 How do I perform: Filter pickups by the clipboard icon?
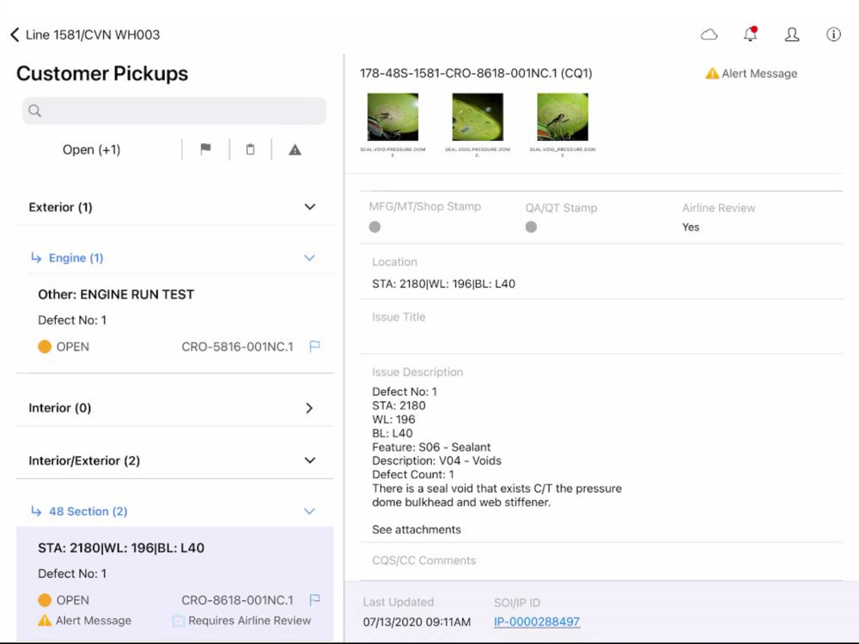[250, 149]
